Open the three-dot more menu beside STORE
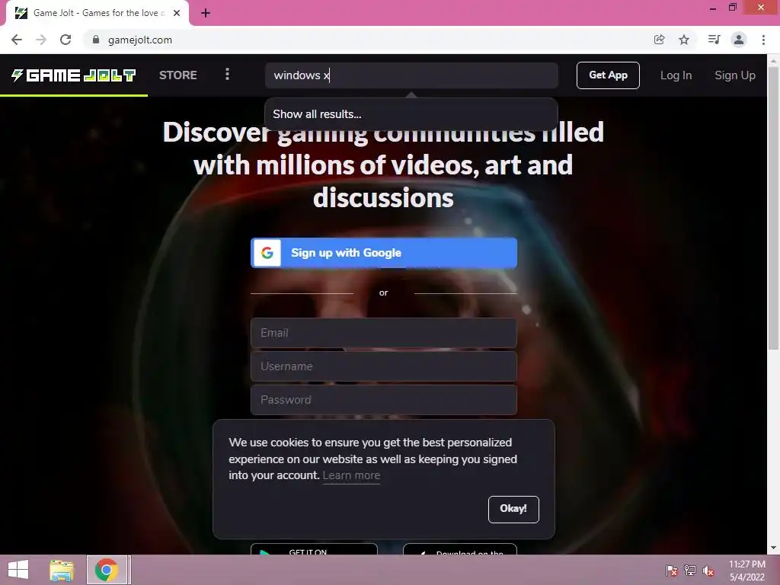The width and height of the screenshot is (780, 585). tap(227, 74)
